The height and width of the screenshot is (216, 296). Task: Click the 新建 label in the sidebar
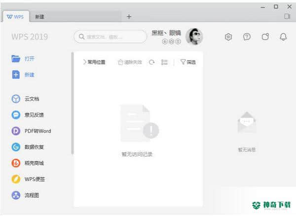[30, 75]
